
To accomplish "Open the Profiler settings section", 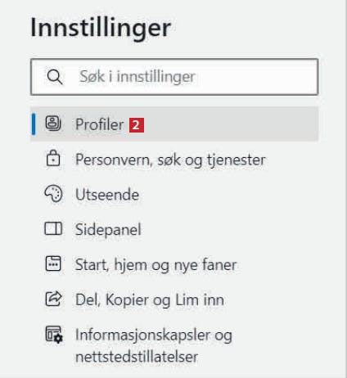I will point(174,124).
